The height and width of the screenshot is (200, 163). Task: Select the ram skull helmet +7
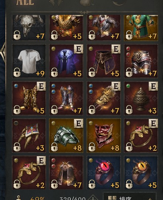tap(29, 27)
